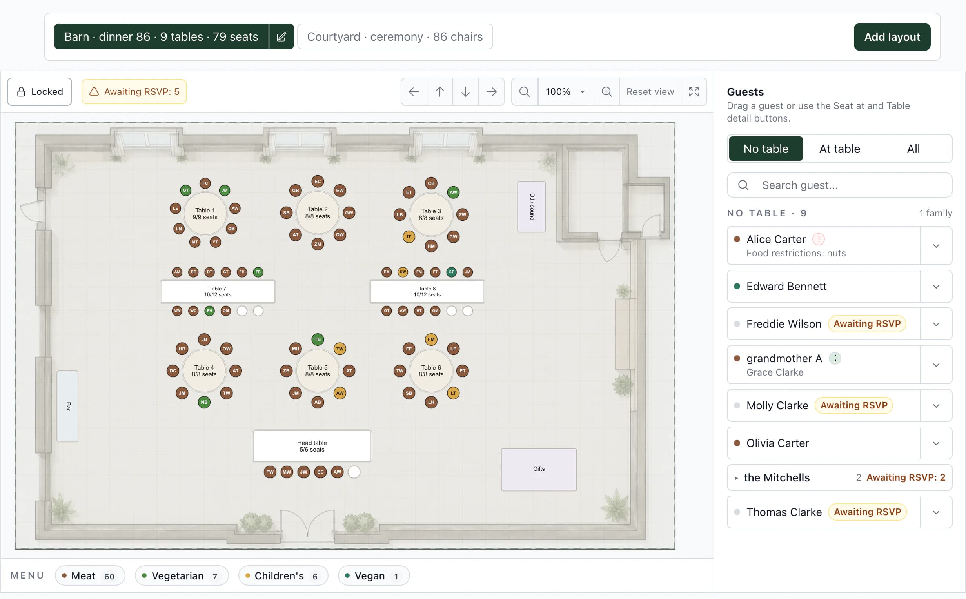
Task: Expand Molly Clarke's guest details
Action: [936, 406]
